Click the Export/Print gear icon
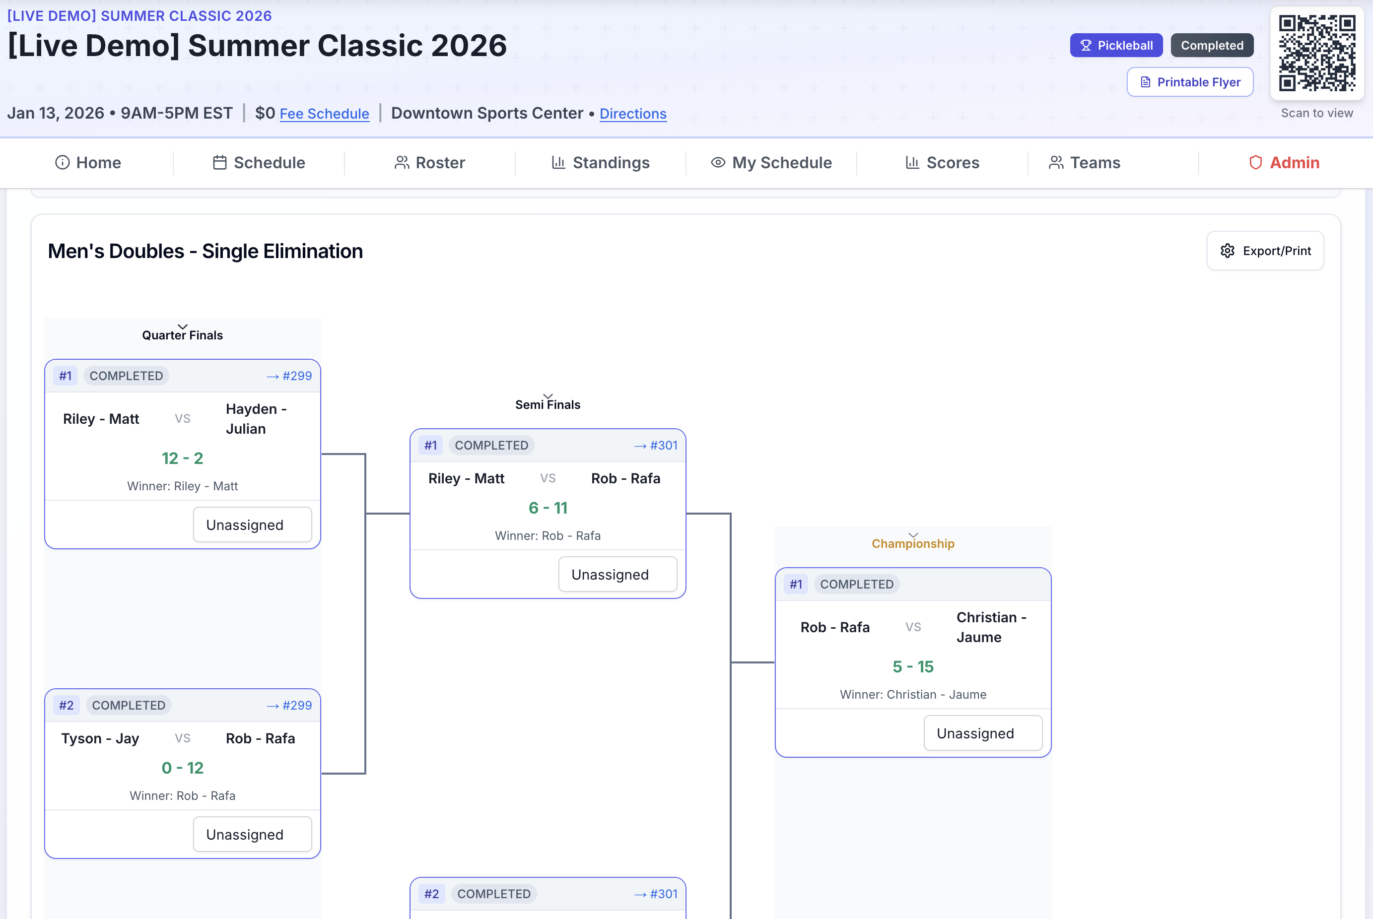 [1229, 251]
